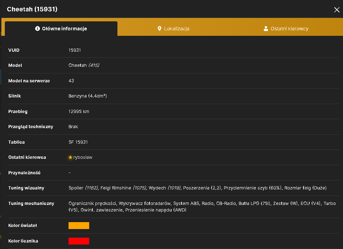Close the Cheetah vehicle dialog
The height and width of the screenshot is (249, 343).
[x=337, y=10]
